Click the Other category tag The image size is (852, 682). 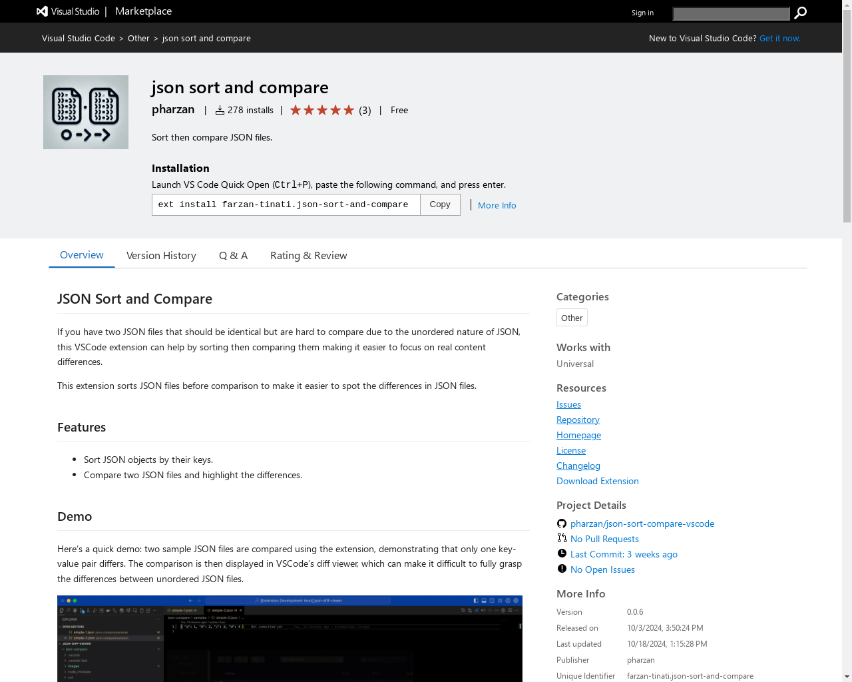click(x=572, y=318)
